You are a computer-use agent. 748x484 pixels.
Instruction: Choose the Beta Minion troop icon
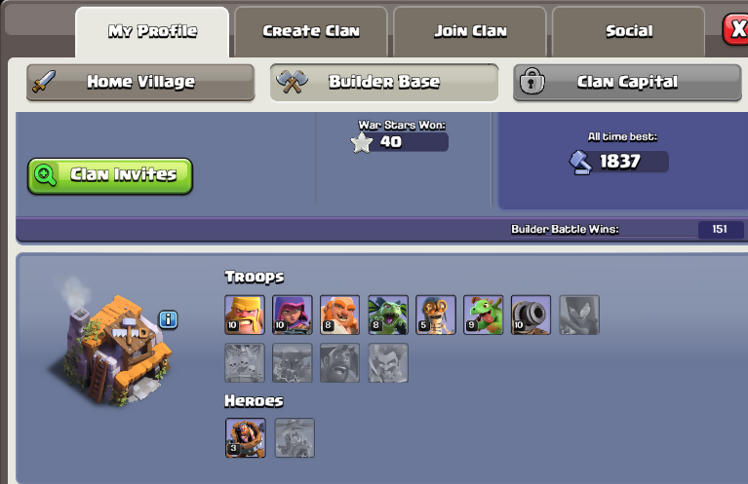(x=388, y=315)
